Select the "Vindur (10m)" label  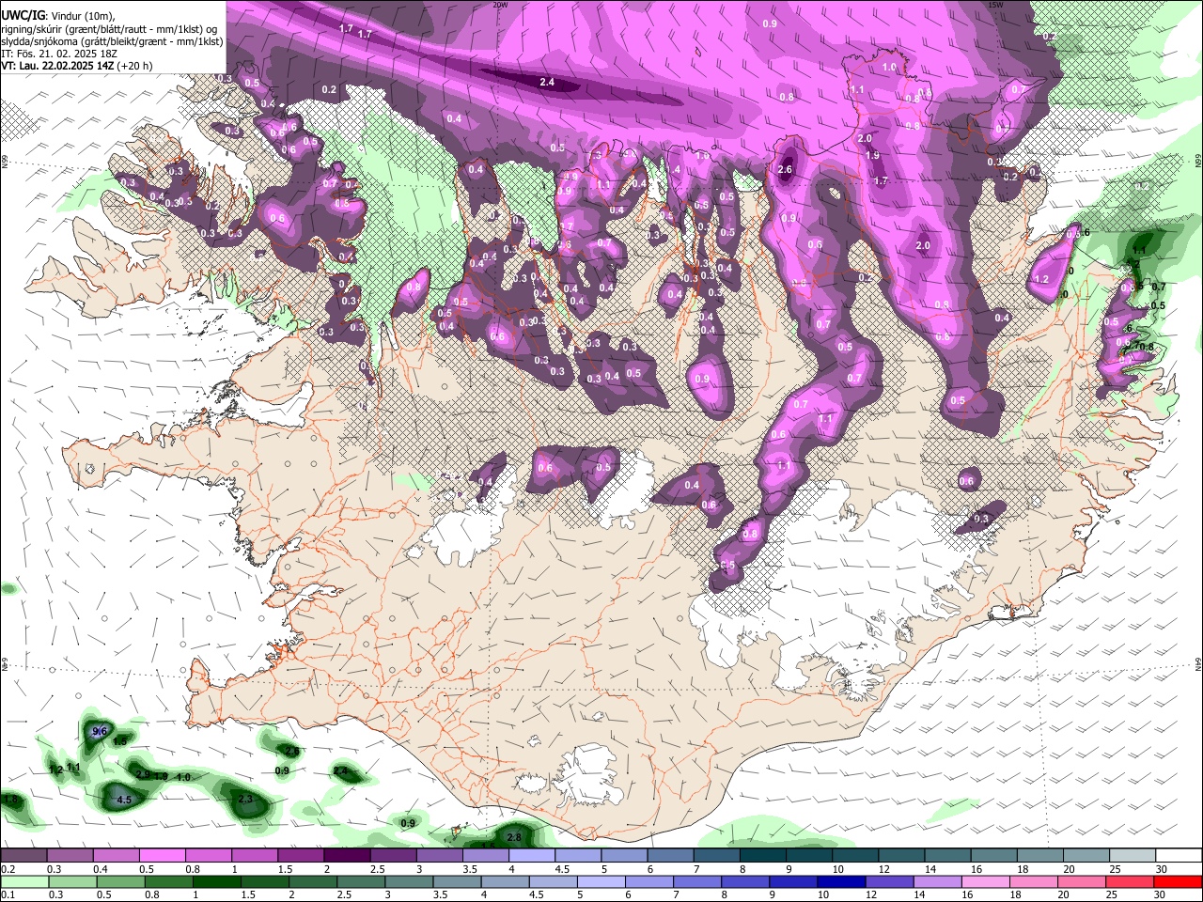[x=82, y=16]
